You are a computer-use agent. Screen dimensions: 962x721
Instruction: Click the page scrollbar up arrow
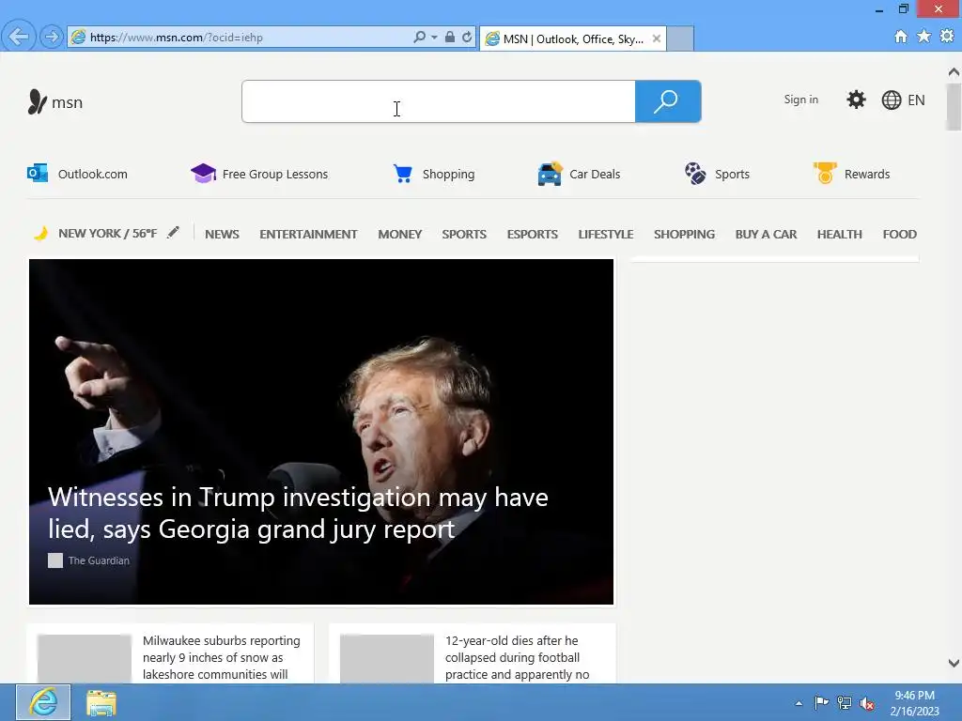pyautogui.click(x=954, y=72)
